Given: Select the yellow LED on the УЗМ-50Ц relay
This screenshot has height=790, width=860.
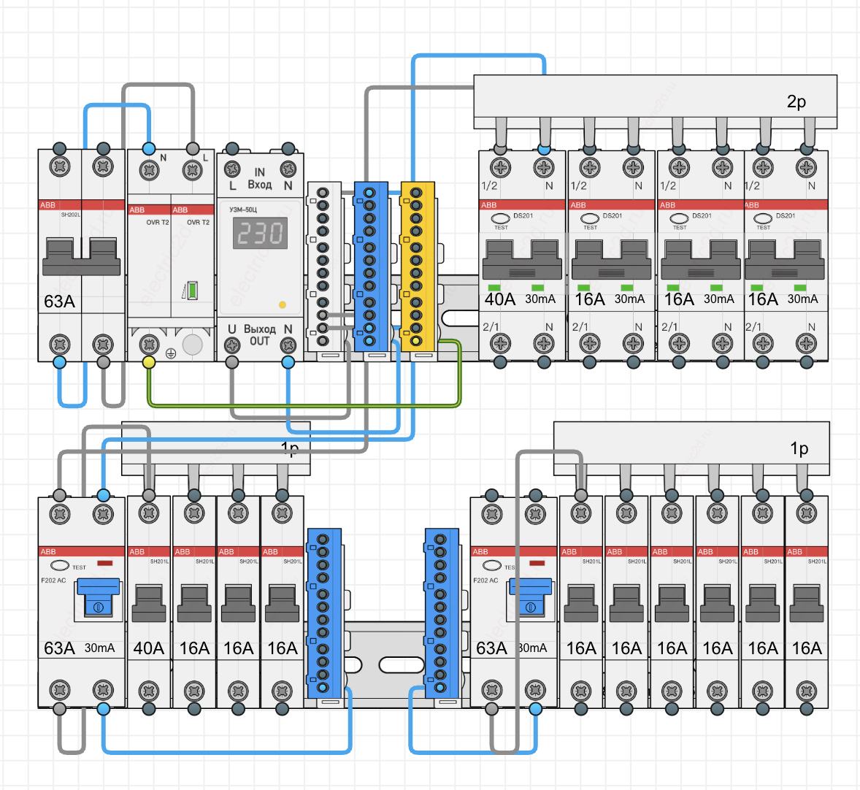Looking at the screenshot, I should (283, 304).
